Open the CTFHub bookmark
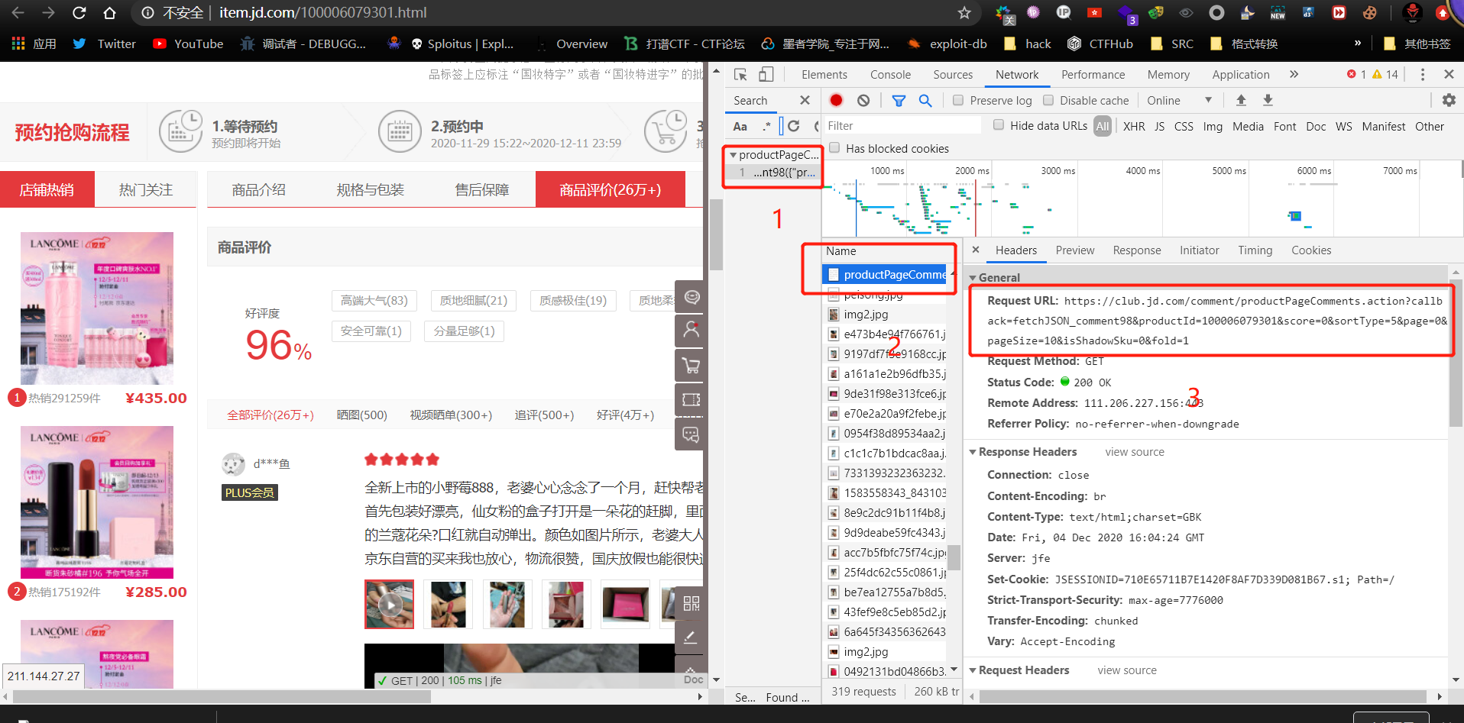Viewport: 1464px width, 723px height. (1100, 44)
